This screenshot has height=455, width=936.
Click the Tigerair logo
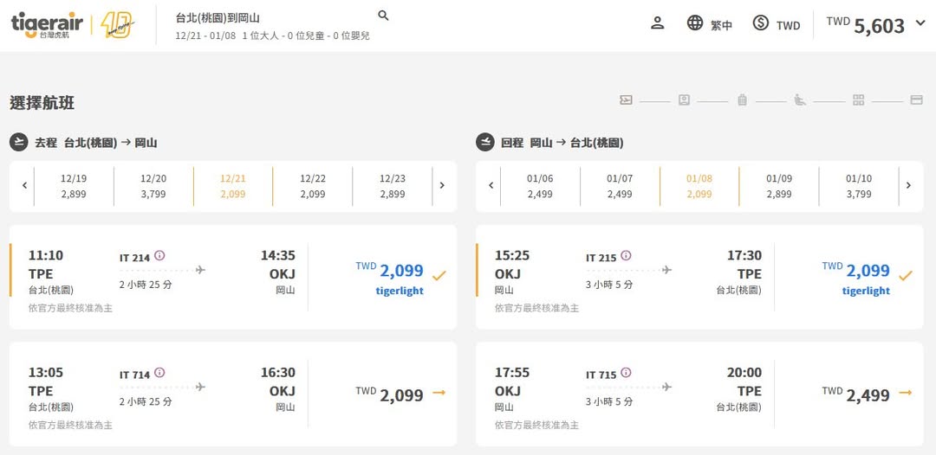tap(50, 24)
